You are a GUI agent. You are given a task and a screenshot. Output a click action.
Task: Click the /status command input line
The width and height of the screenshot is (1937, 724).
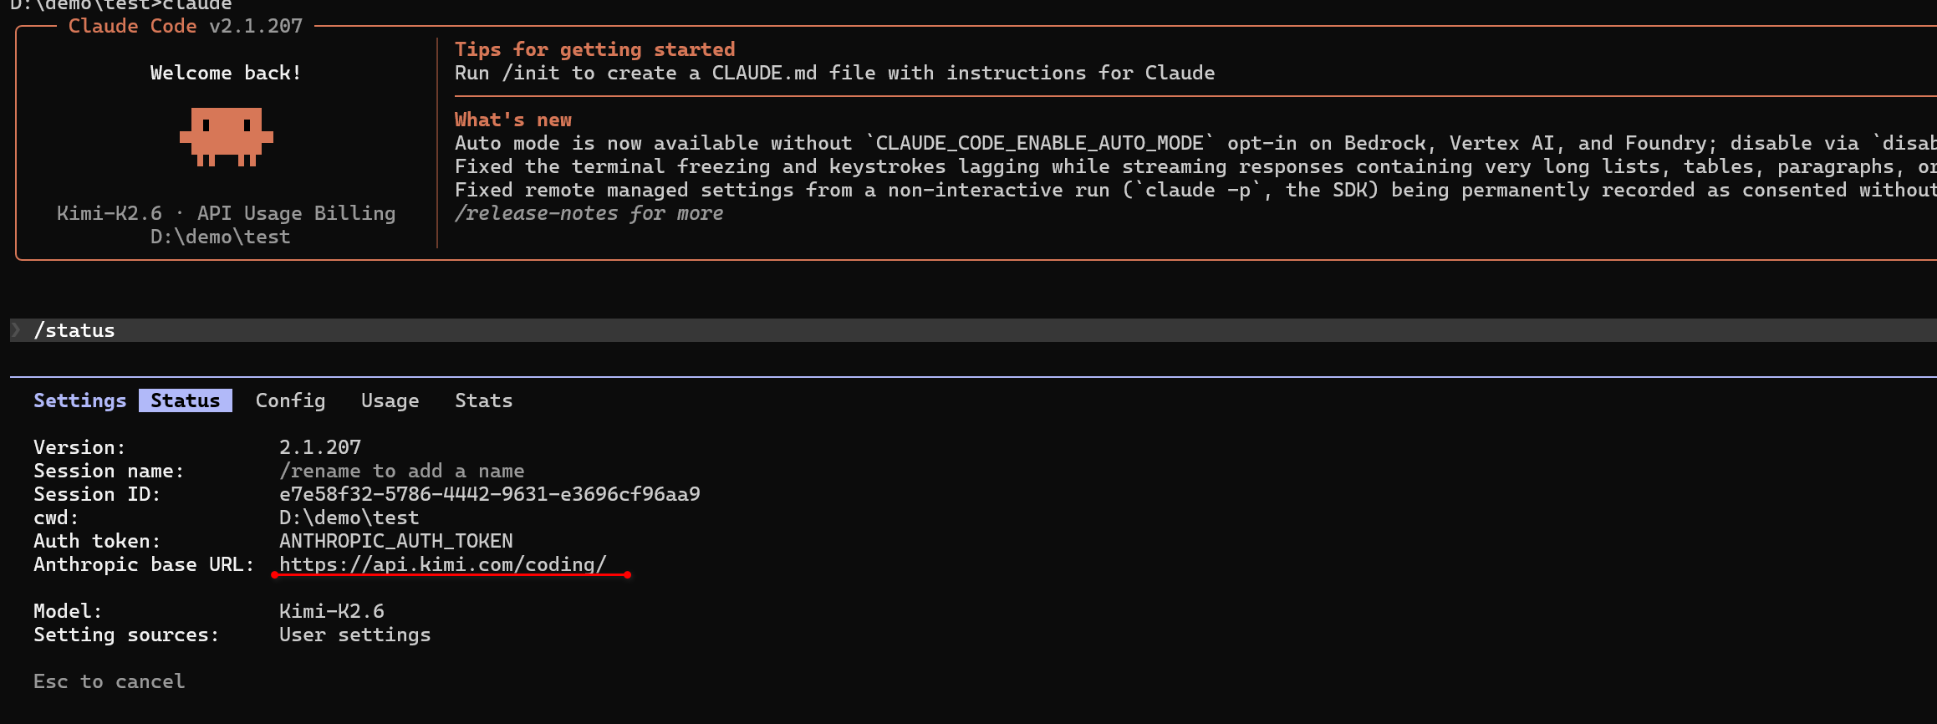pos(973,330)
